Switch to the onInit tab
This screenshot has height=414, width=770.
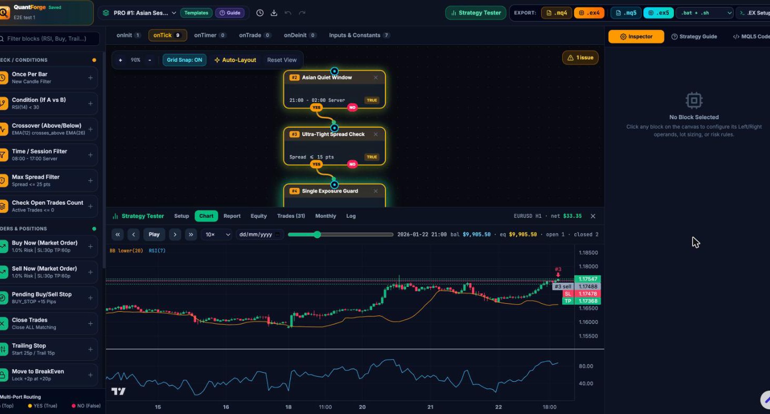coord(128,35)
